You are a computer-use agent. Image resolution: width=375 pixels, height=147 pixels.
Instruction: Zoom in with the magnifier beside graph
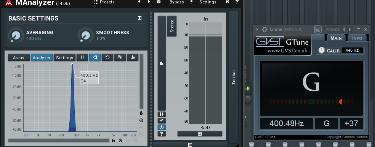click(x=141, y=120)
